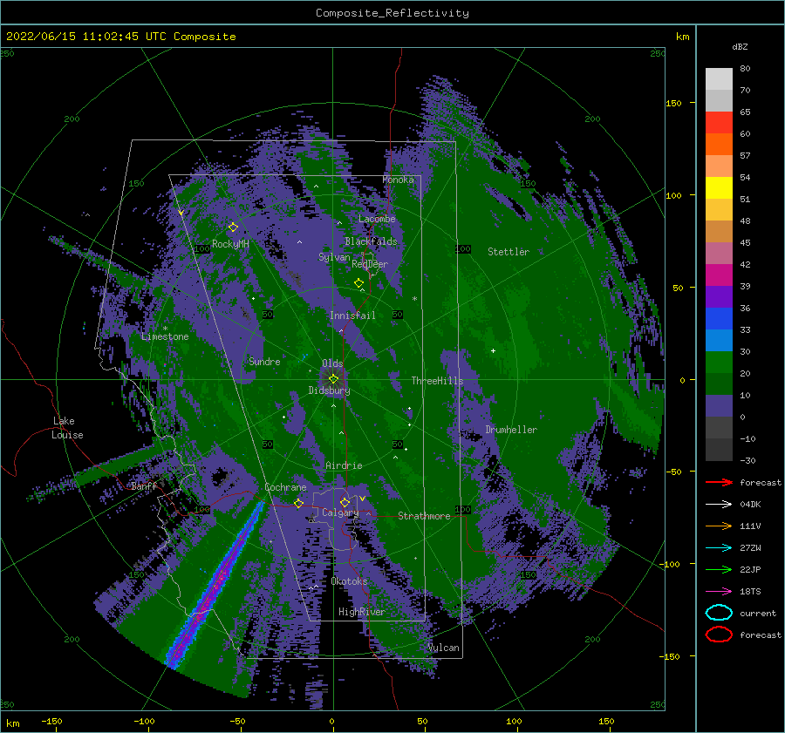Screen dimensions: 785x733
Task: Click the RockyMH label
Action: pos(230,244)
